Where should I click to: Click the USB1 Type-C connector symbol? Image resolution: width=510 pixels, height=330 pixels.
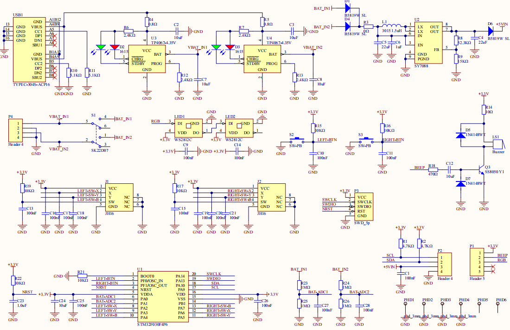click(29, 50)
